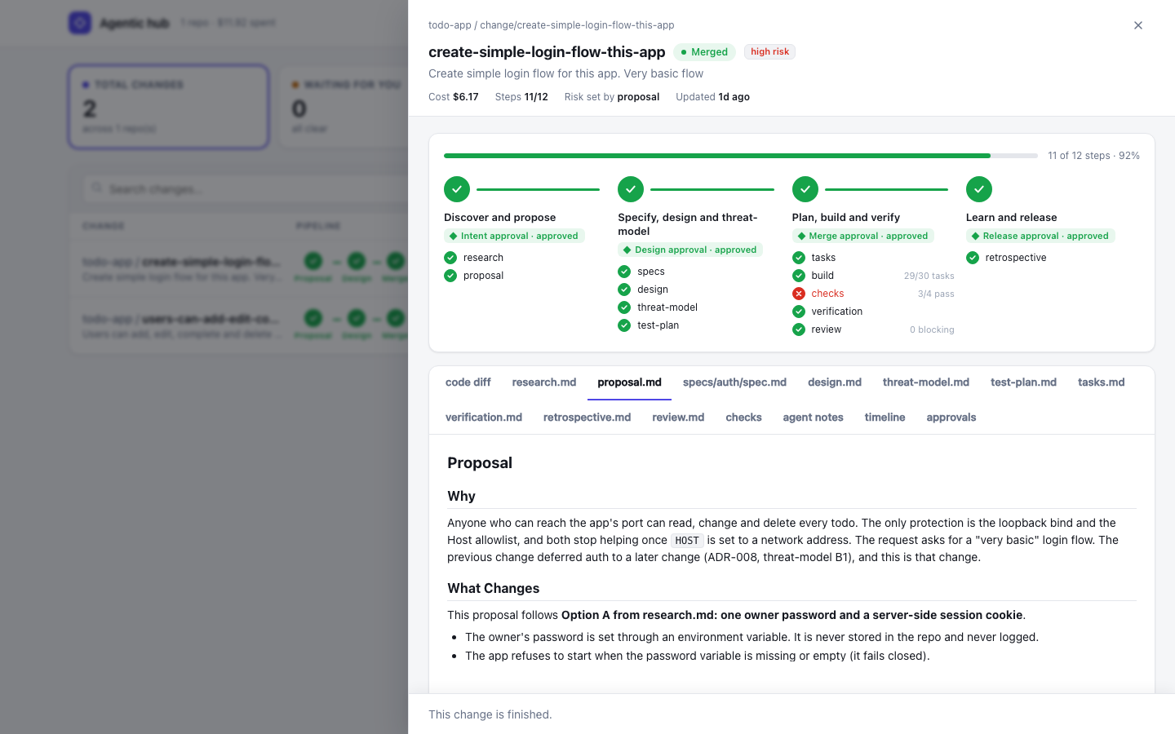Click the Specify, design and threat-model stage checkmark
This screenshot has width=1175, height=734.
[x=631, y=189]
